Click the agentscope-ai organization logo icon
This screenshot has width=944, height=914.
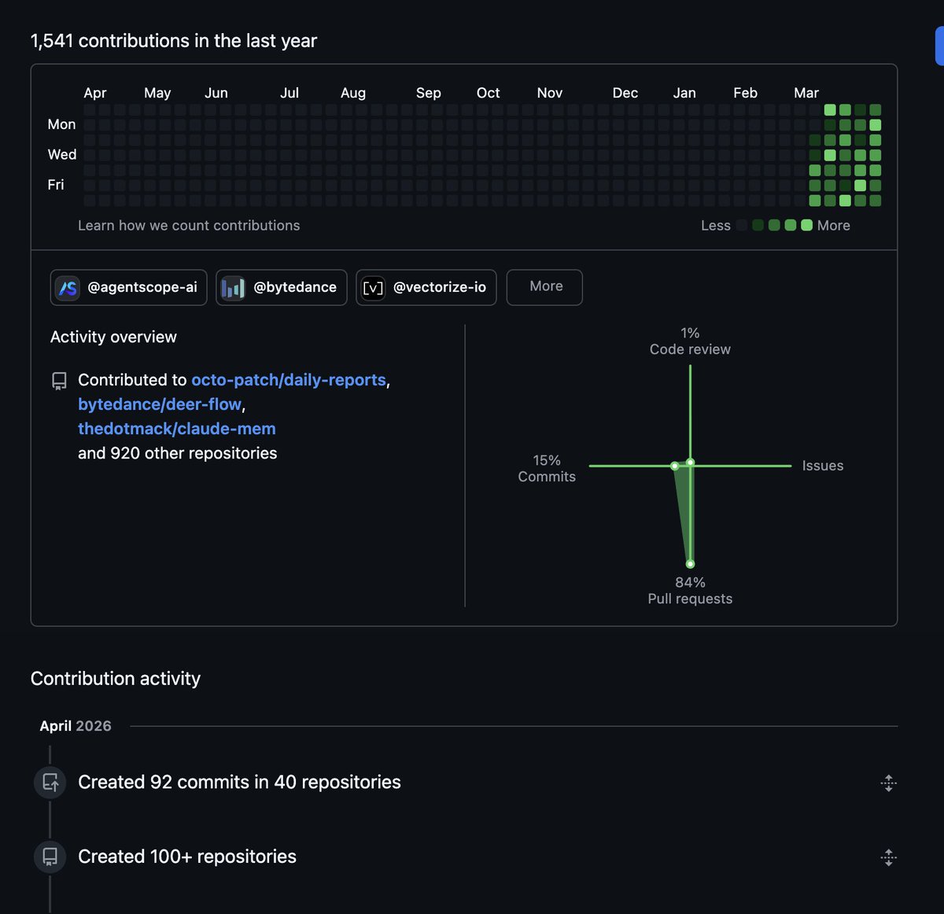68,288
